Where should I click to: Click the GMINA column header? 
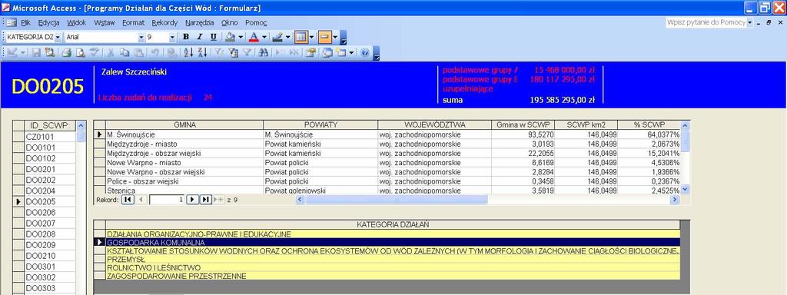(184, 124)
